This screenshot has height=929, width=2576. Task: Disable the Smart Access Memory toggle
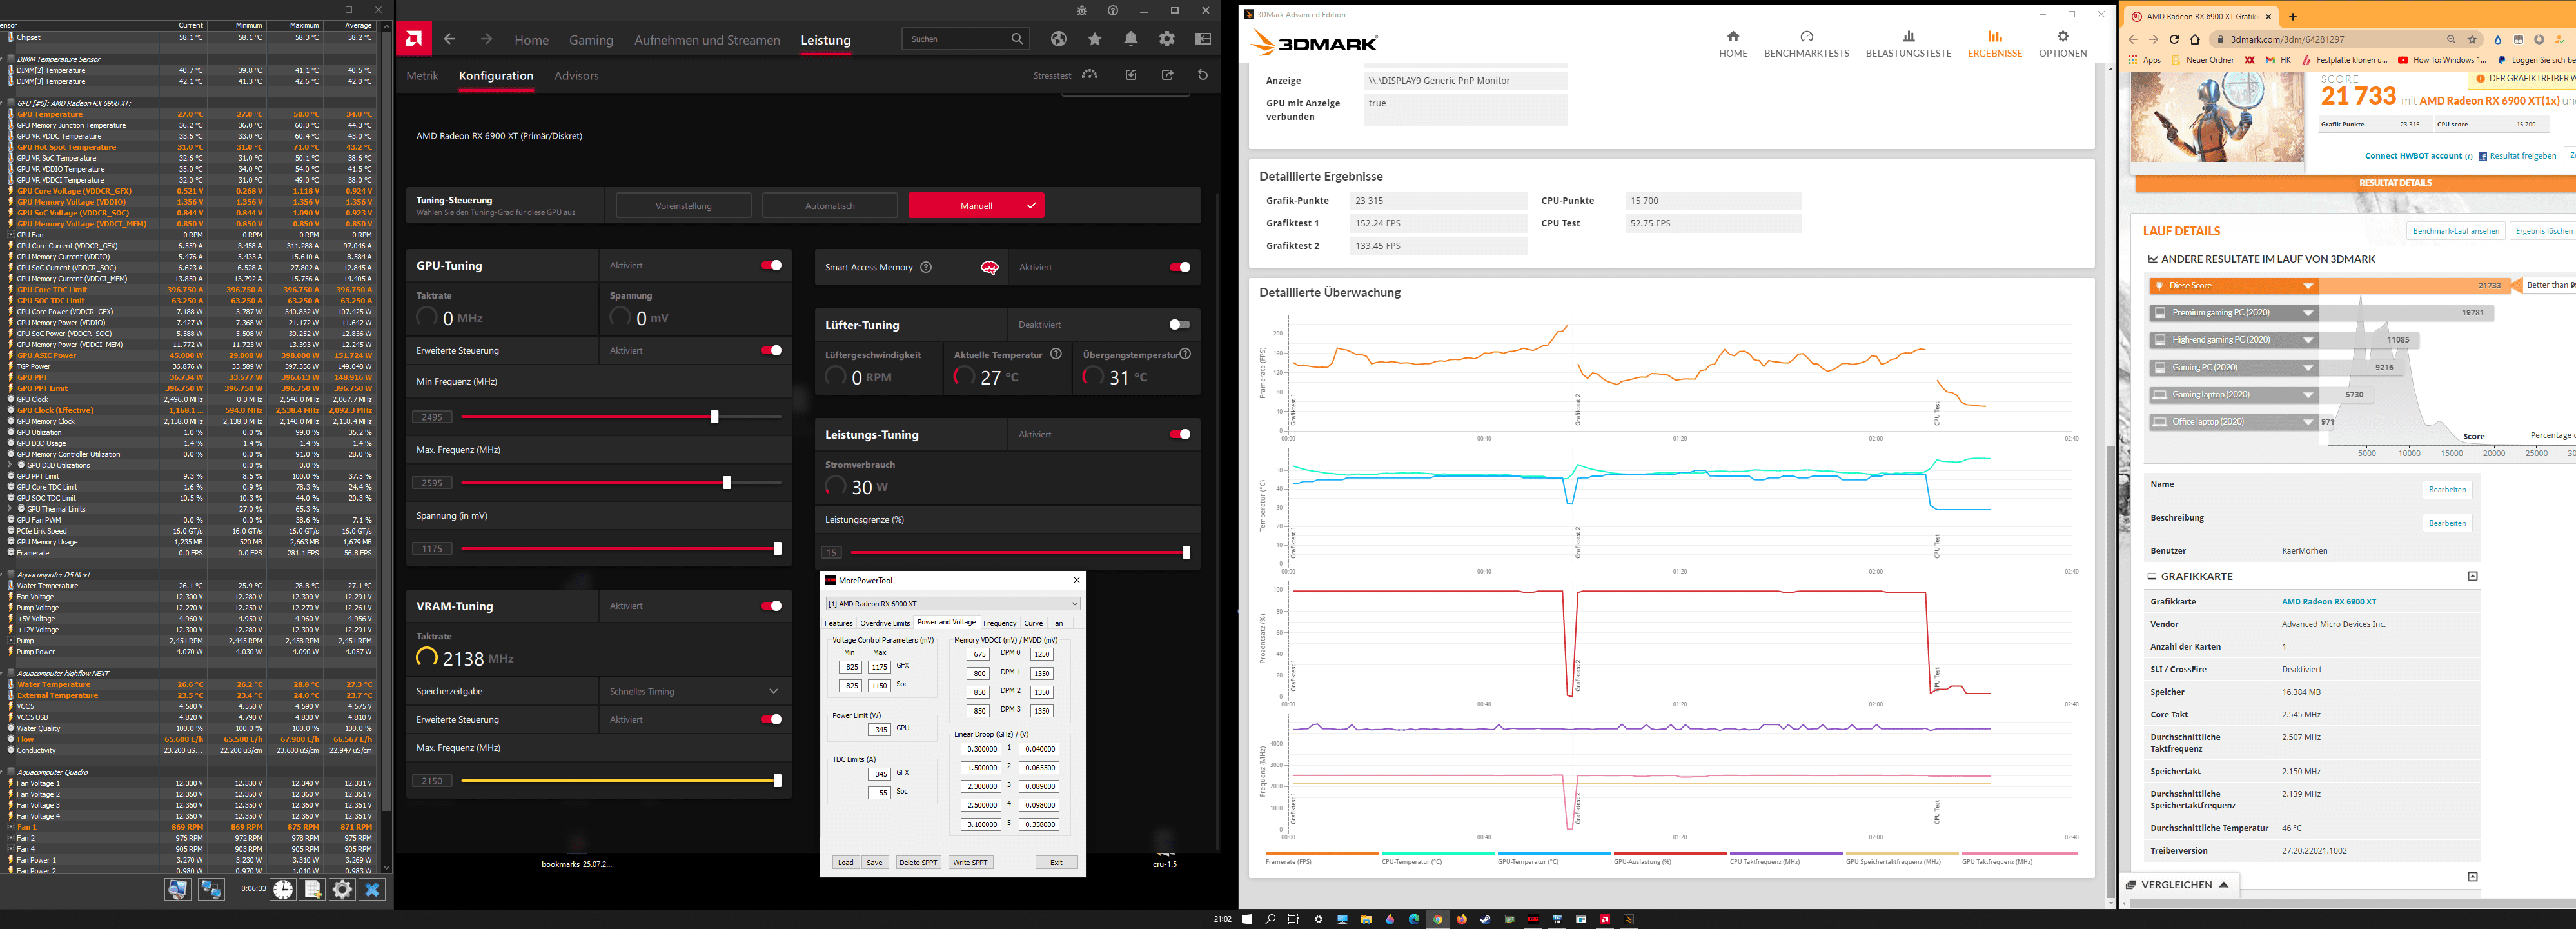(1180, 267)
